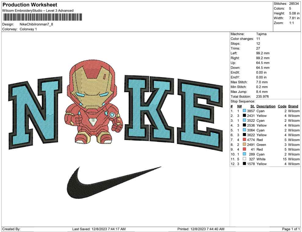Click the EndX value 0.00 in

(x=261, y=72)
